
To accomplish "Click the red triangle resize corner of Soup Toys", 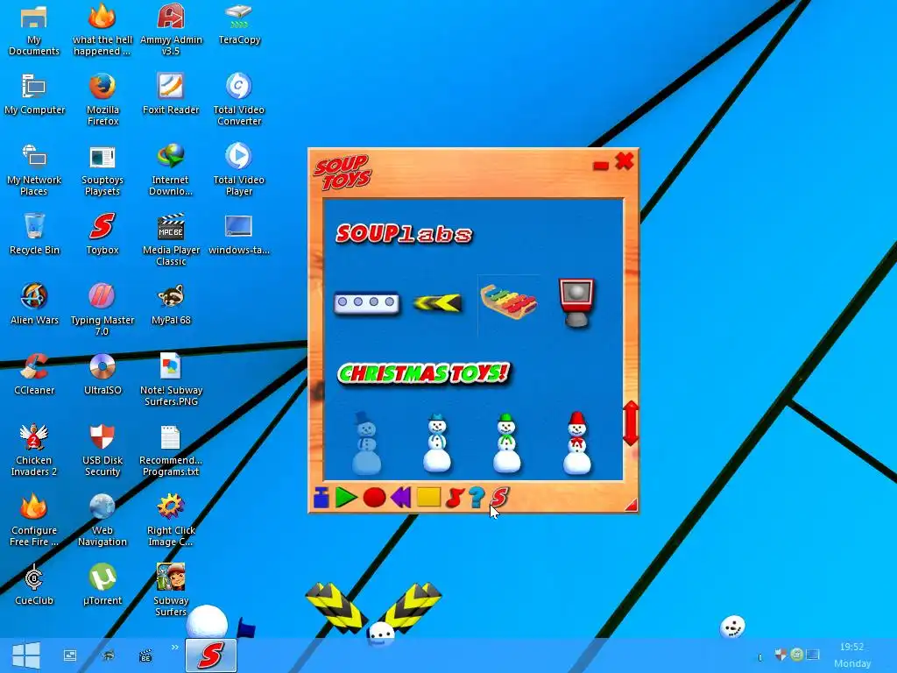I will [631, 505].
